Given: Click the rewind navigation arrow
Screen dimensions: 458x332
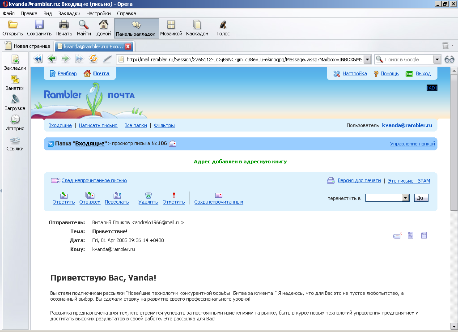Looking at the screenshot, I should click(x=38, y=59).
